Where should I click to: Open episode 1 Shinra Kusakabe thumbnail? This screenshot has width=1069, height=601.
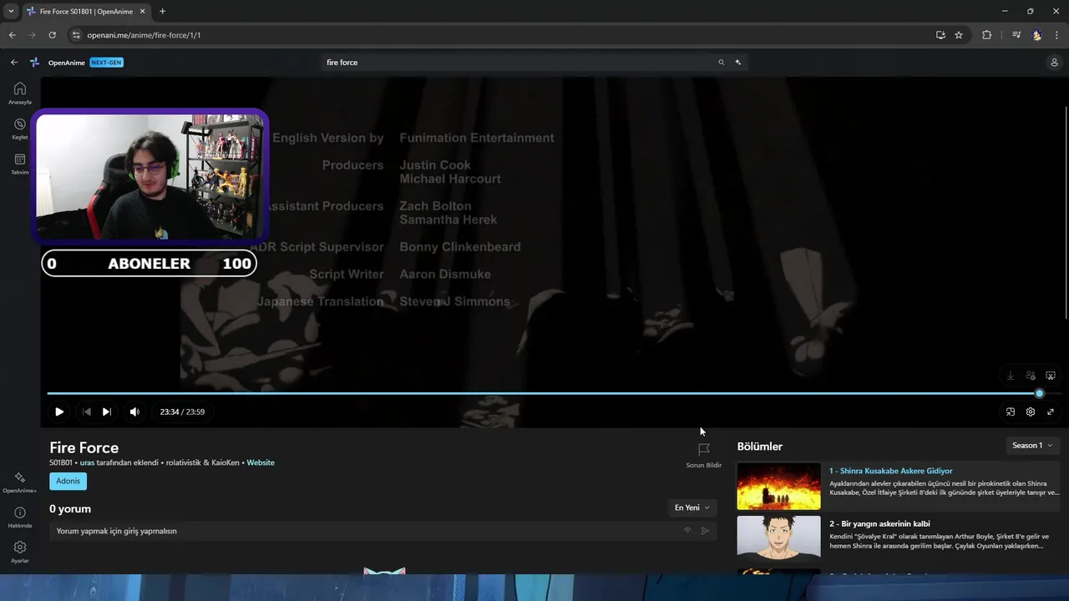(778, 486)
